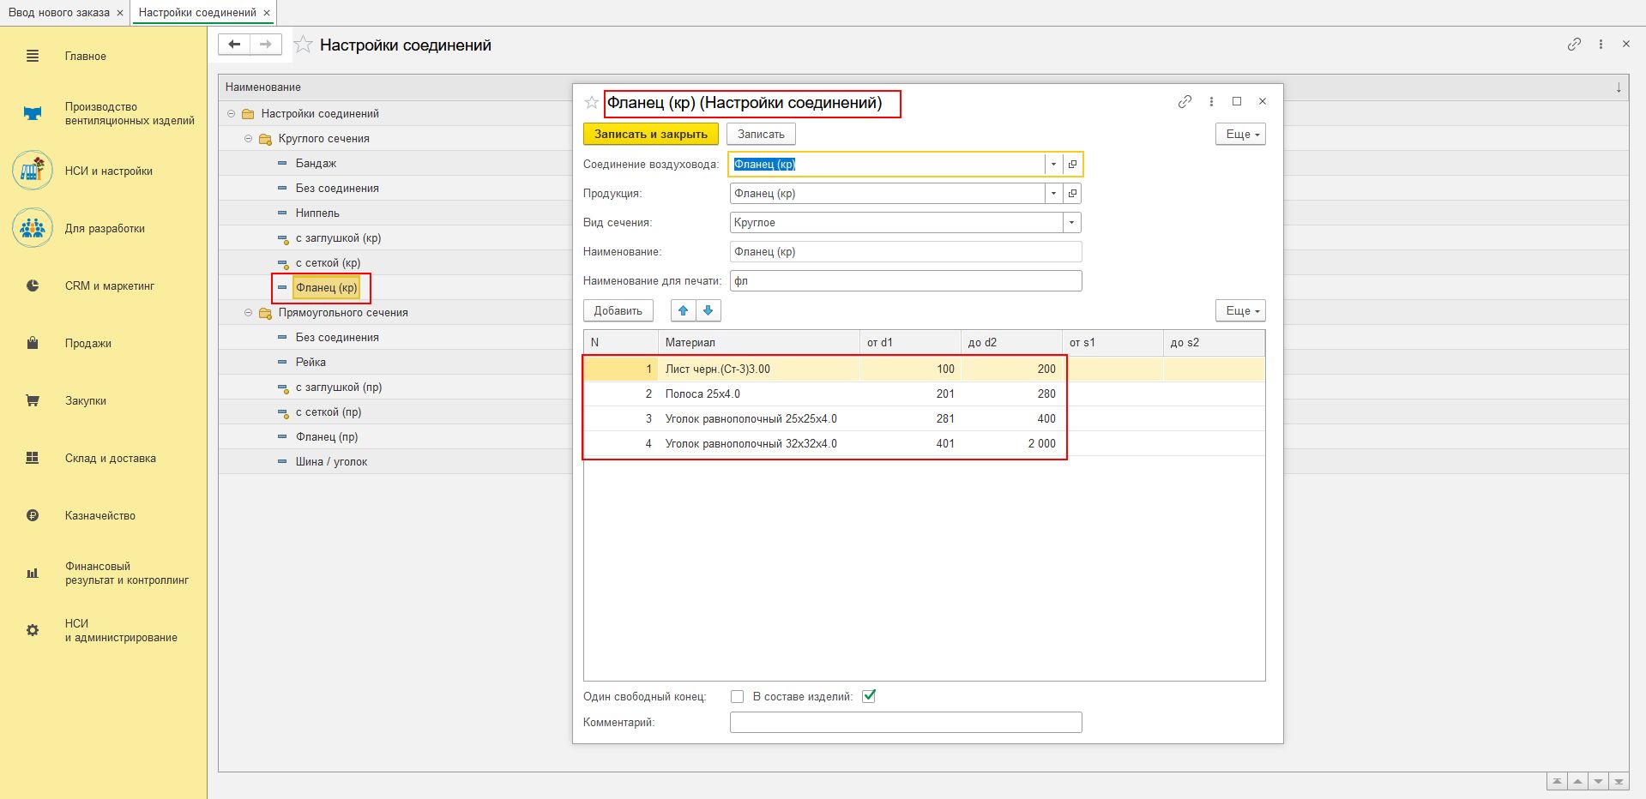Click the move row up arrow
This screenshot has height=799, width=1646.
coord(683,310)
